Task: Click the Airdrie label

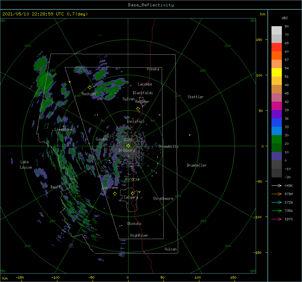Action: [132, 179]
